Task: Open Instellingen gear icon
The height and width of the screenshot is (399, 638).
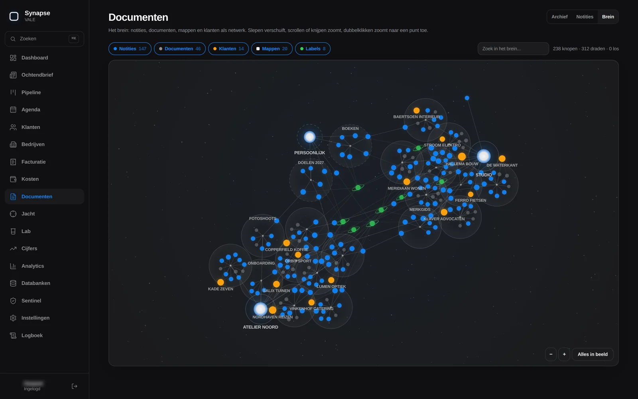Action: pyautogui.click(x=13, y=318)
